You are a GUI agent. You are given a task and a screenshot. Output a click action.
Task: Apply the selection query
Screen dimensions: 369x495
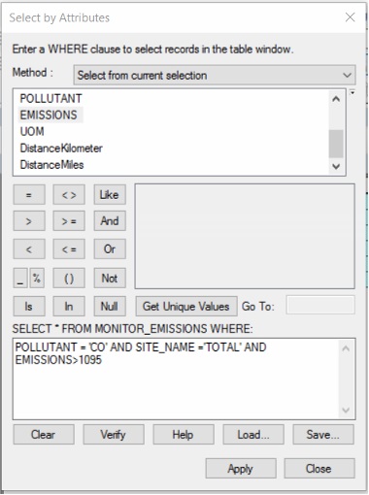tap(241, 468)
